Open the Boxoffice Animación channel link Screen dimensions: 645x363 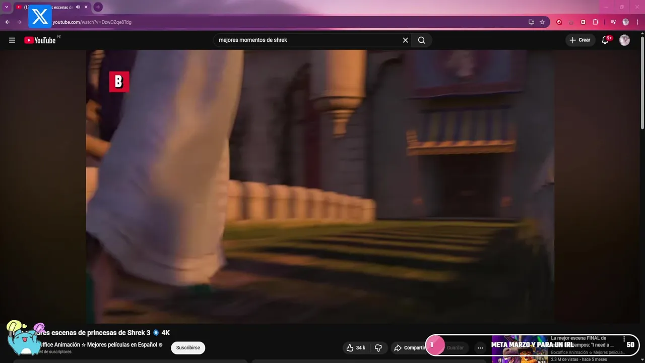click(x=98, y=345)
